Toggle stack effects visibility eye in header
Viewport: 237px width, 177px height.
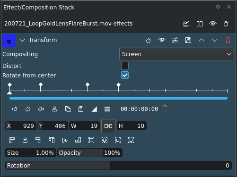213,24
